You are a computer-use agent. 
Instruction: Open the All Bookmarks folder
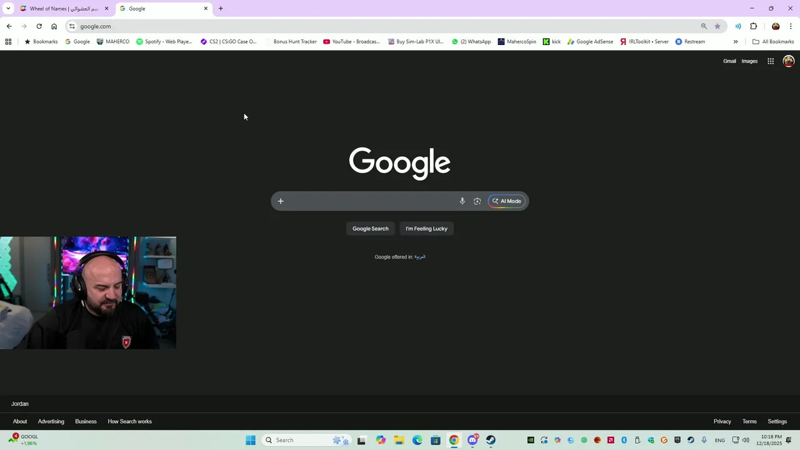(773, 42)
